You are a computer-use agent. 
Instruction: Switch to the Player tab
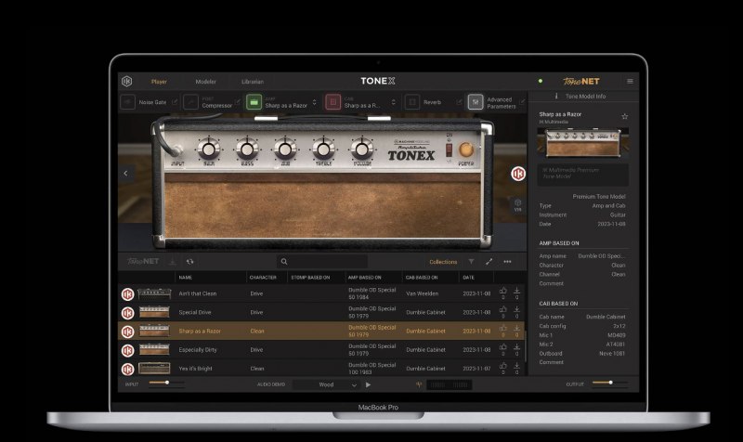(x=159, y=82)
